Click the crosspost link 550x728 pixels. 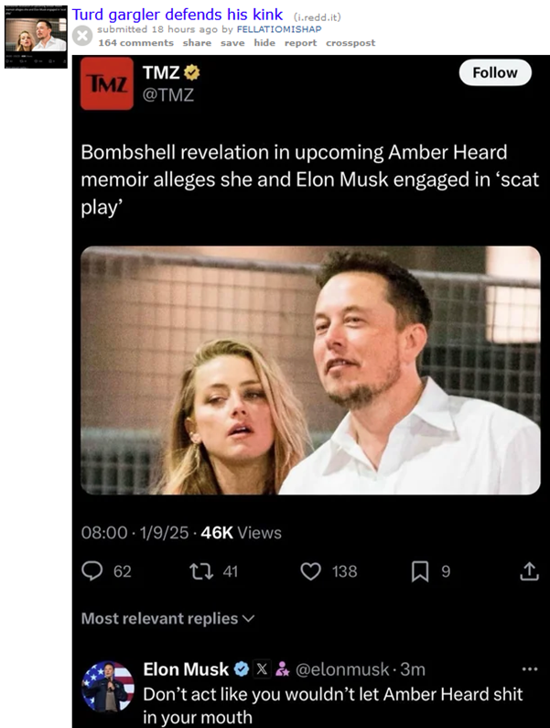tap(350, 43)
